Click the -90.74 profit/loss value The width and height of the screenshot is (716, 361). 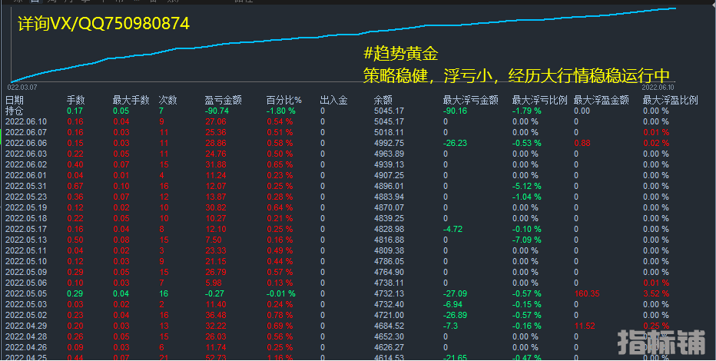tap(217, 111)
